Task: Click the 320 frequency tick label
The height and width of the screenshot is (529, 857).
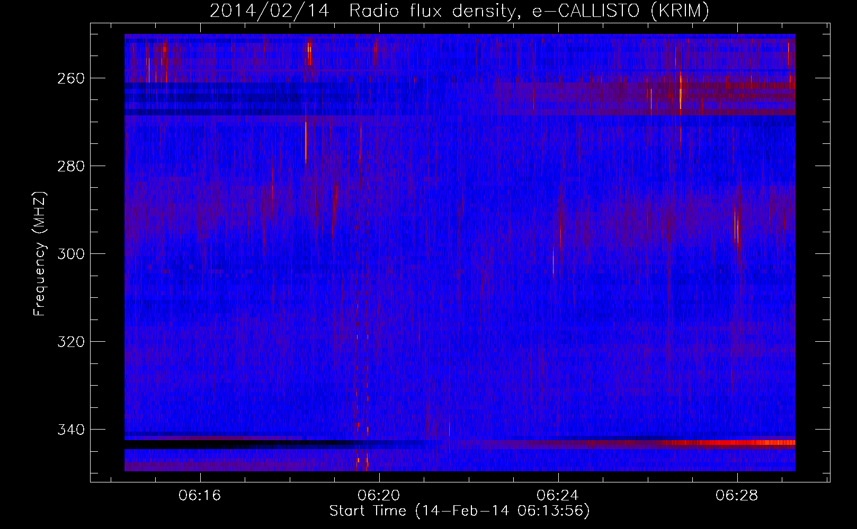Action: coord(70,341)
